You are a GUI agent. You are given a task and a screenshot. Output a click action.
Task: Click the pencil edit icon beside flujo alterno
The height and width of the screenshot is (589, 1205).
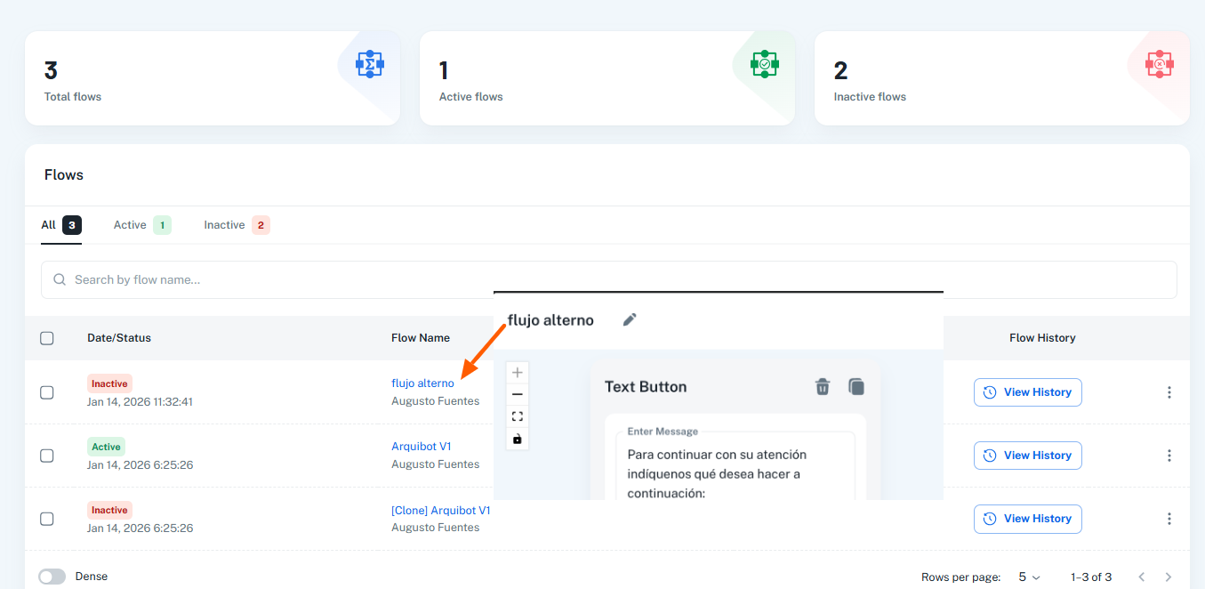coord(630,319)
